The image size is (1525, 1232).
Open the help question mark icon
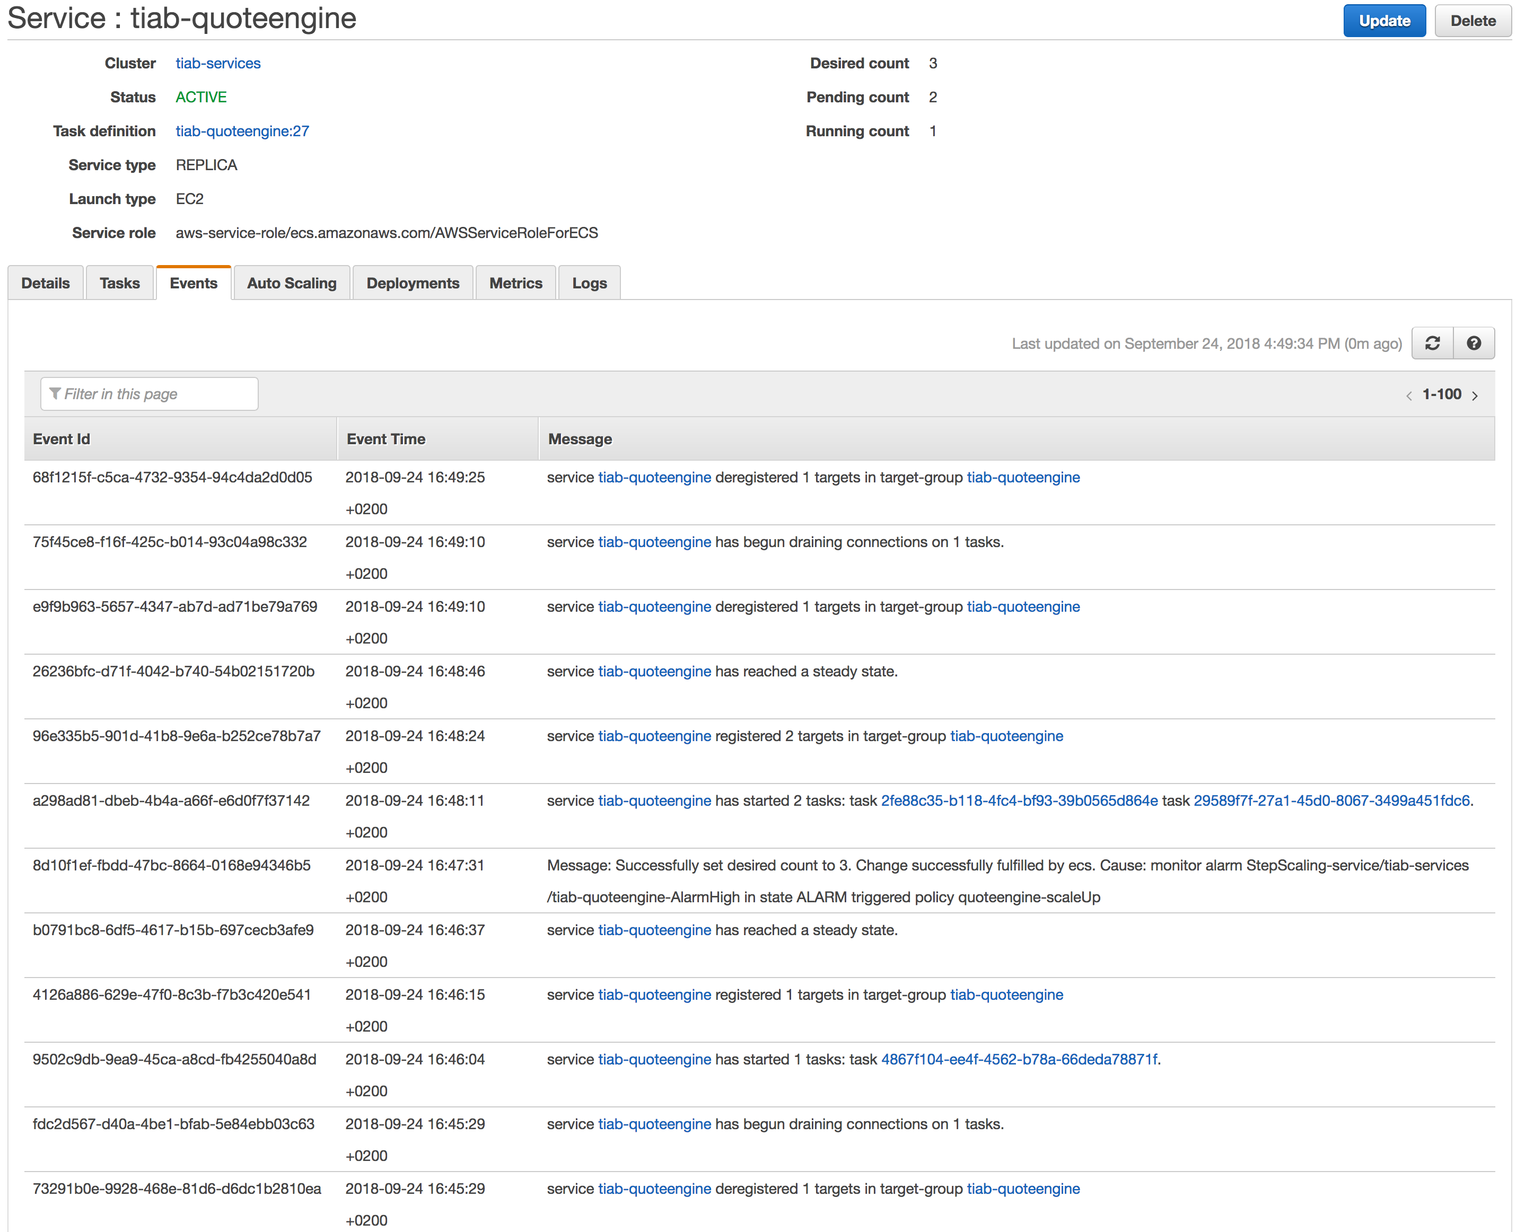tap(1474, 344)
